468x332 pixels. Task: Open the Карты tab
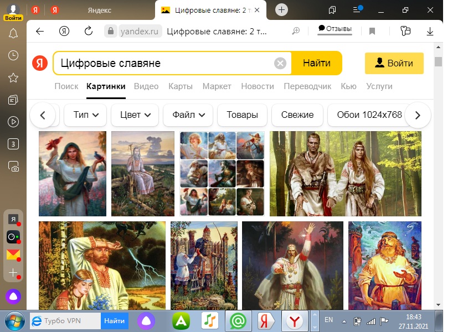click(x=181, y=86)
